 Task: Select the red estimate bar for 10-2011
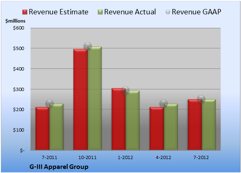click(80, 100)
